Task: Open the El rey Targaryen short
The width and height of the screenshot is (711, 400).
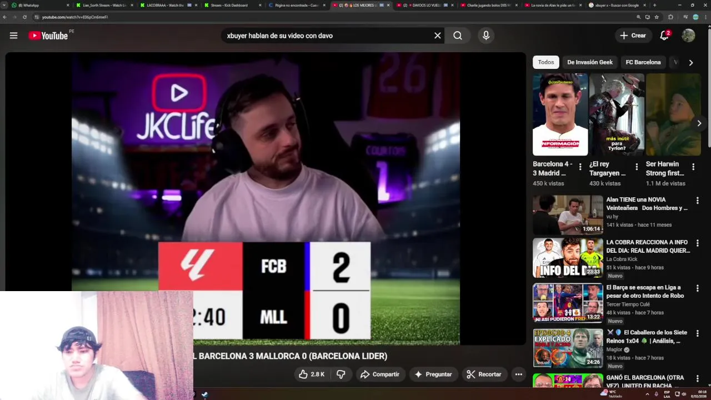Action: (x=617, y=114)
